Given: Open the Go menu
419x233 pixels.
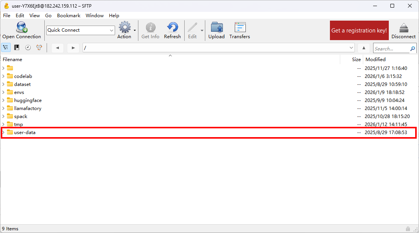Looking at the screenshot, I should pos(48,16).
